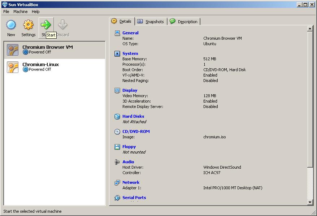Image resolution: width=317 pixels, height=216 pixels.
Task: Click the 'CD/DVD-ROM, Hard Disk' boot order value
Action: coord(225,70)
